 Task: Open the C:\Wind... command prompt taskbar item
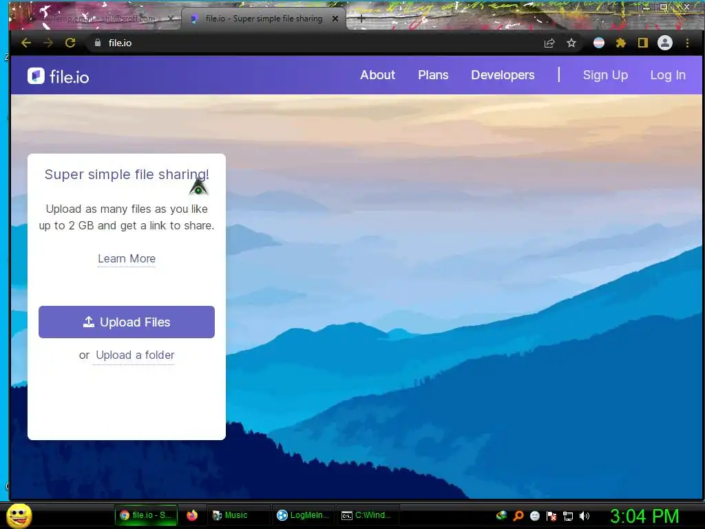pyautogui.click(x=368, y=515)
